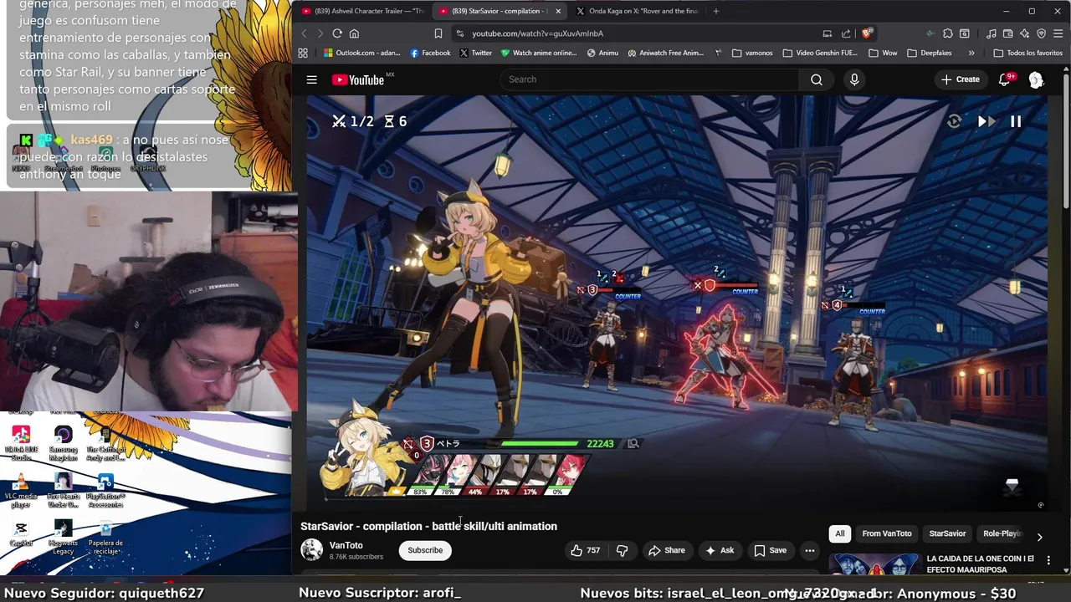
Task: Open VanToto channel avatar
Action: click(x=311, y=550)
